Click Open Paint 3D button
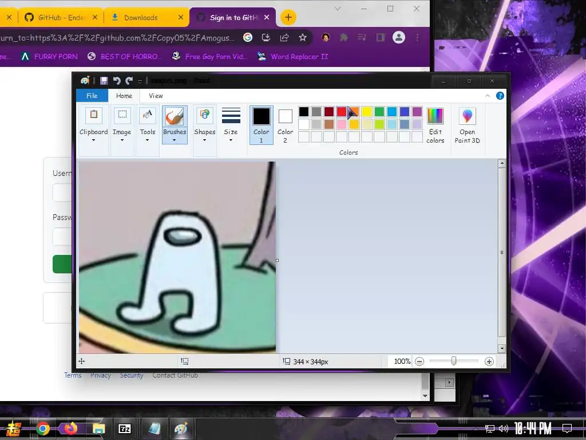586x440 pixels. [x=467, y=125]
